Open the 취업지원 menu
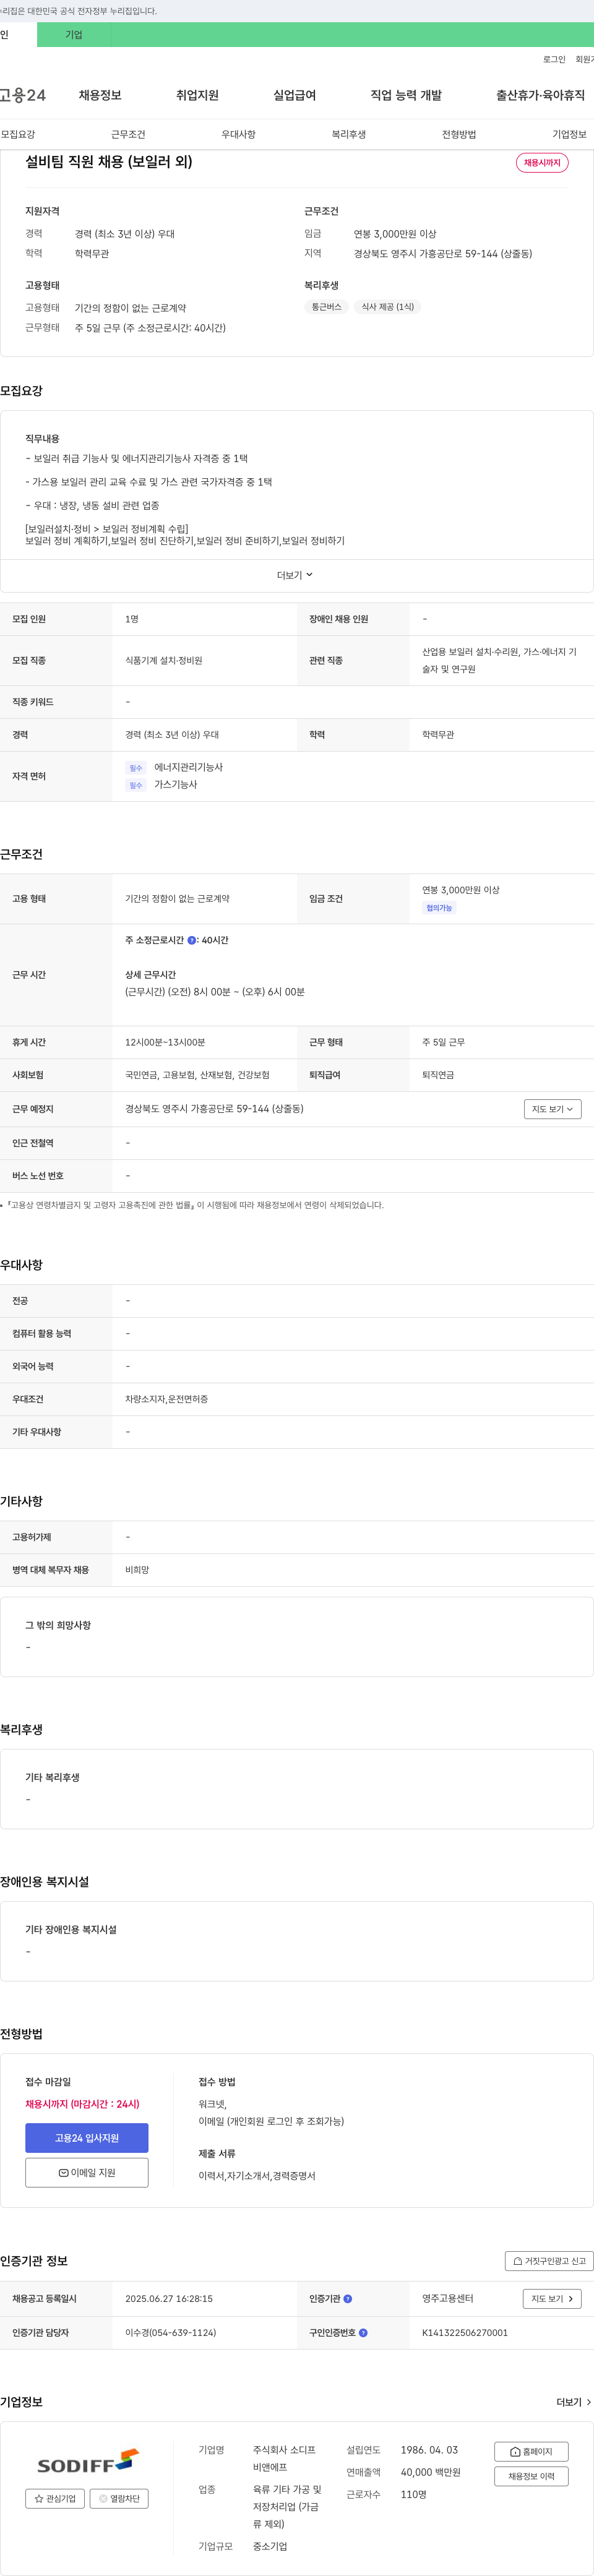 tap(197, 95)
